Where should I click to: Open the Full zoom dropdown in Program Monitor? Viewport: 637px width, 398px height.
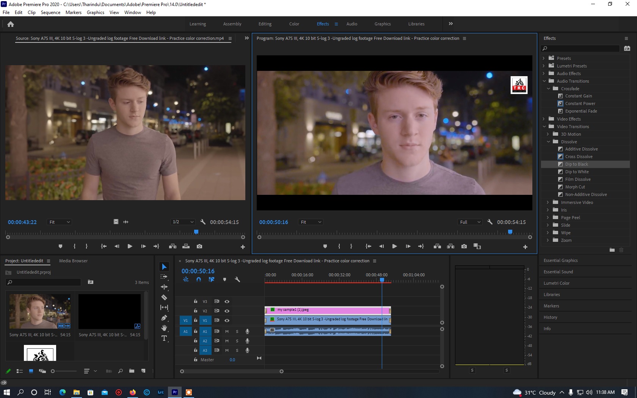tap(469, 222)
